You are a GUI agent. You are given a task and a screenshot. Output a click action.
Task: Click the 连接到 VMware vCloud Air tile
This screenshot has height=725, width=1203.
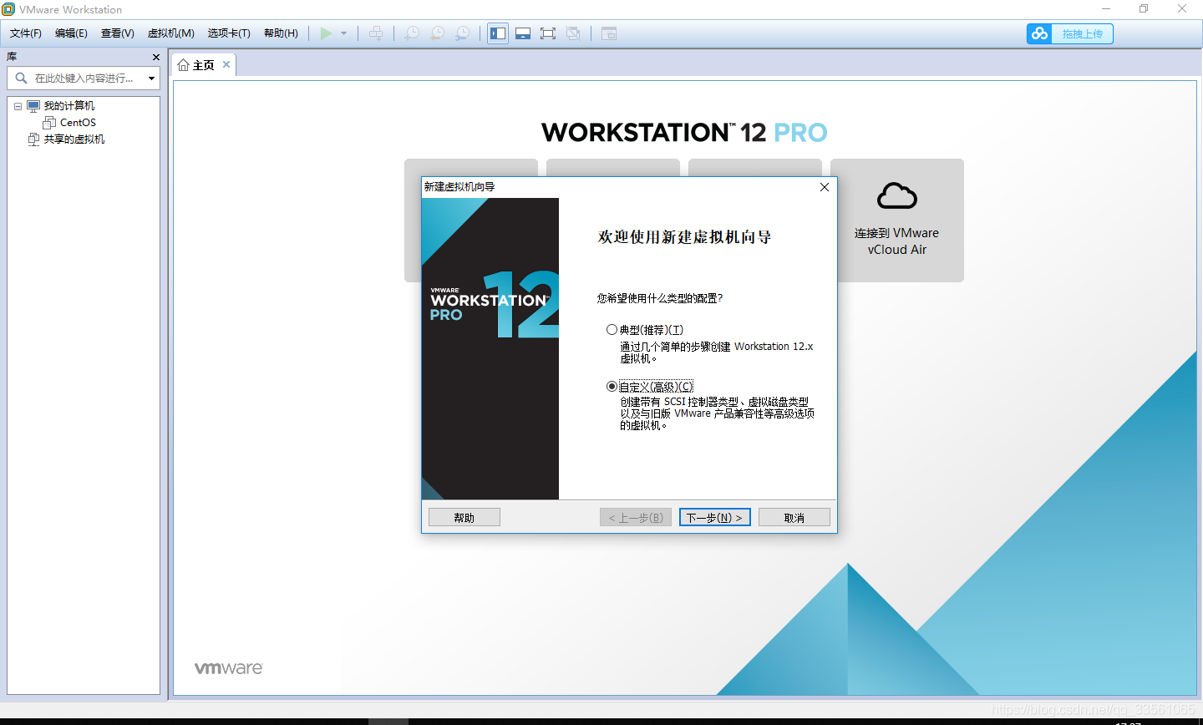[896, 221]
